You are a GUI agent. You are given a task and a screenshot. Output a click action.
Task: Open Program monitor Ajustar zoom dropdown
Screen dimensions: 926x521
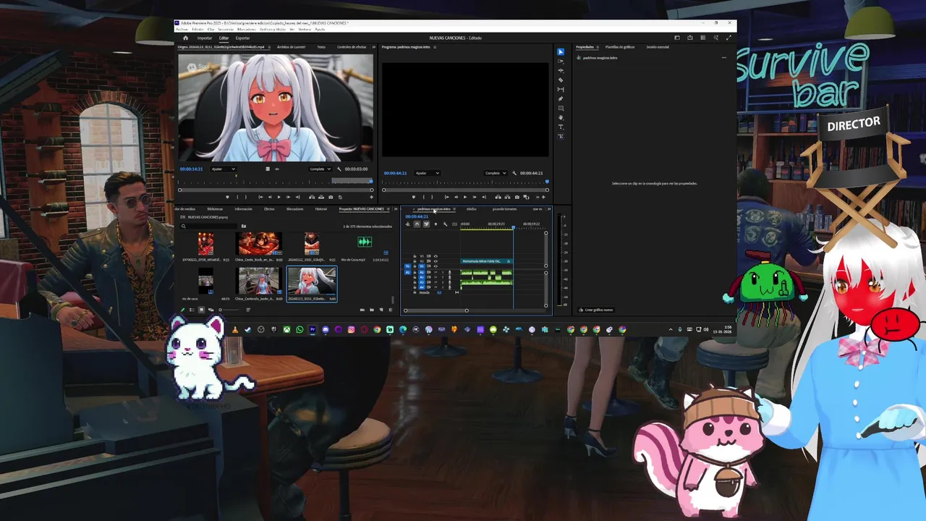tap(427, 173)
